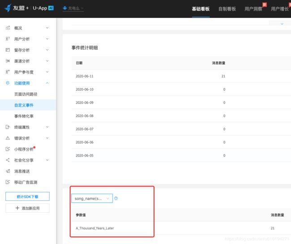Click the 2020-06-11 date cell
291x244 pixels.
click(x=85, y=76)
